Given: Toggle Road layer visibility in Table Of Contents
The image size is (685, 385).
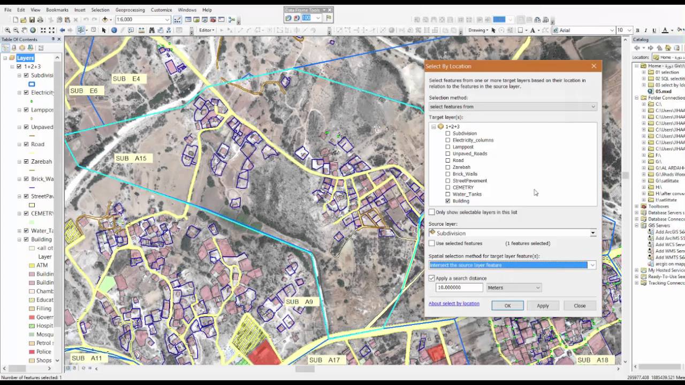Looking at the screenshot, I should coord(26,144).
